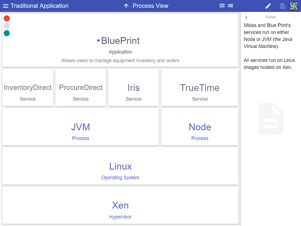
Task: Open the JVM Process block
Action: coord(81,127)
